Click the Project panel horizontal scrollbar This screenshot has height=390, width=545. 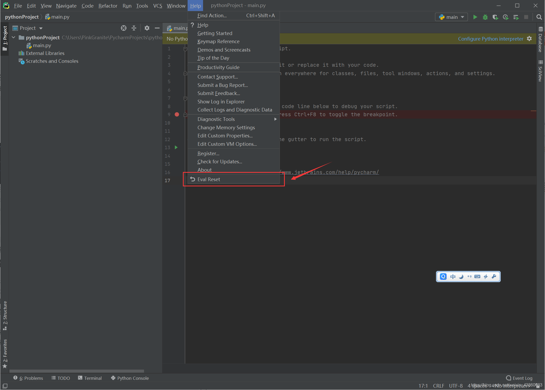coord(77,371)
